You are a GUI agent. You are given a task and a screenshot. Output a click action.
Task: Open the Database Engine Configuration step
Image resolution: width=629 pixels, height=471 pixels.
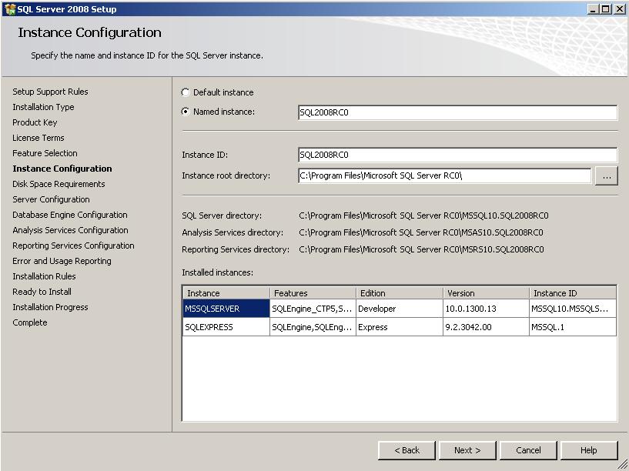click(70, 215)
